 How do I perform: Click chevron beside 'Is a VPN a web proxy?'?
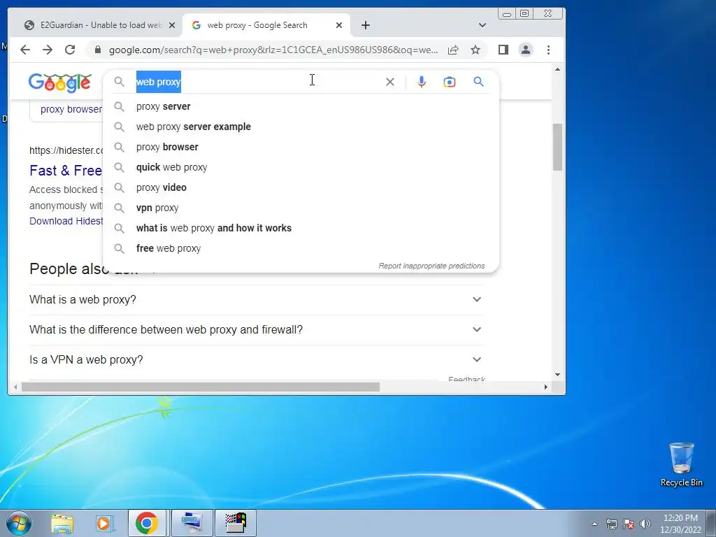[477, 360]
